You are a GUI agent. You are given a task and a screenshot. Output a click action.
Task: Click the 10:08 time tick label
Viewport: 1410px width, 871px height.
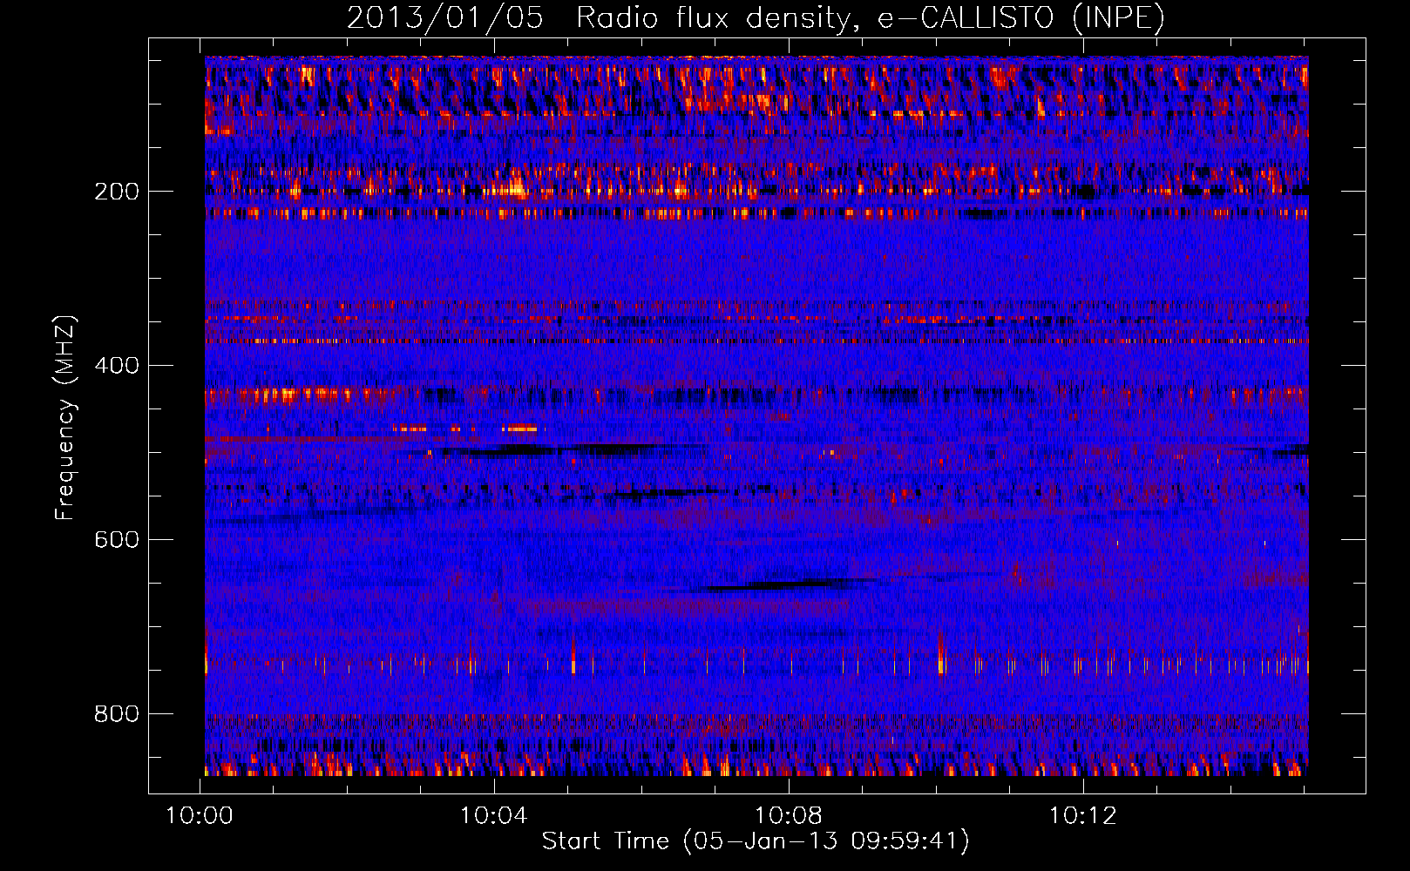click(x=789, y=816)
